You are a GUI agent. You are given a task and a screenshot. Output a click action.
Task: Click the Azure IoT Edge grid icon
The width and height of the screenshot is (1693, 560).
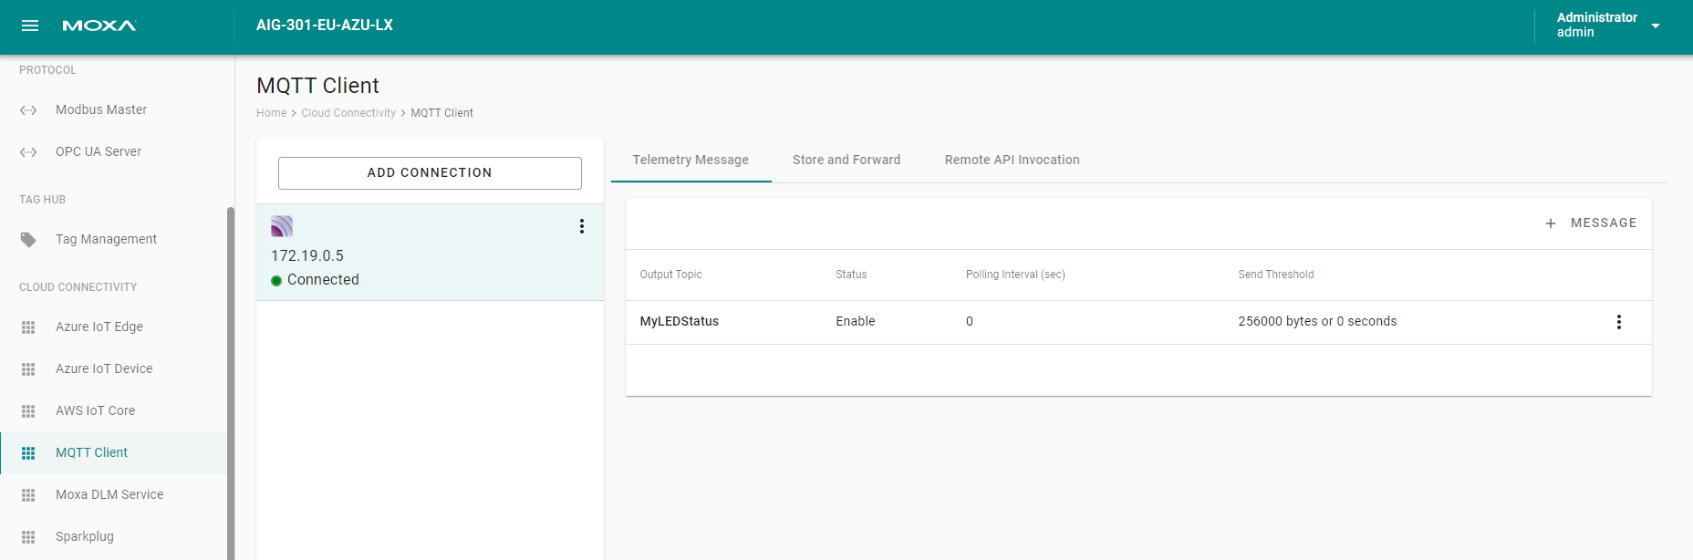point(28,327)
